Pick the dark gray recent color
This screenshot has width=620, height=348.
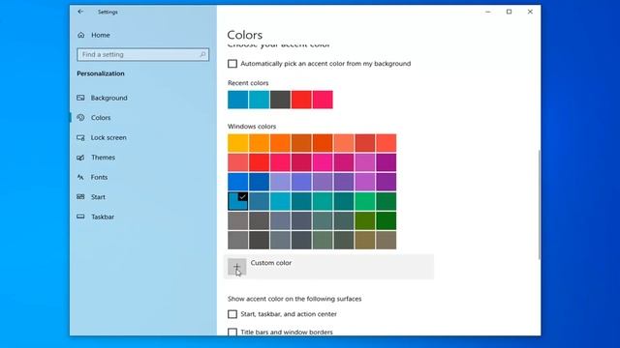click(280, 100)
